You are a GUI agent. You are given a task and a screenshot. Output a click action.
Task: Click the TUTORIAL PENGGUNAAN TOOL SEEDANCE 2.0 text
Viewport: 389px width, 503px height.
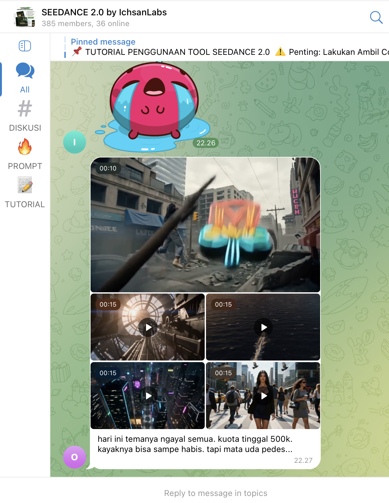coord(178,52)
